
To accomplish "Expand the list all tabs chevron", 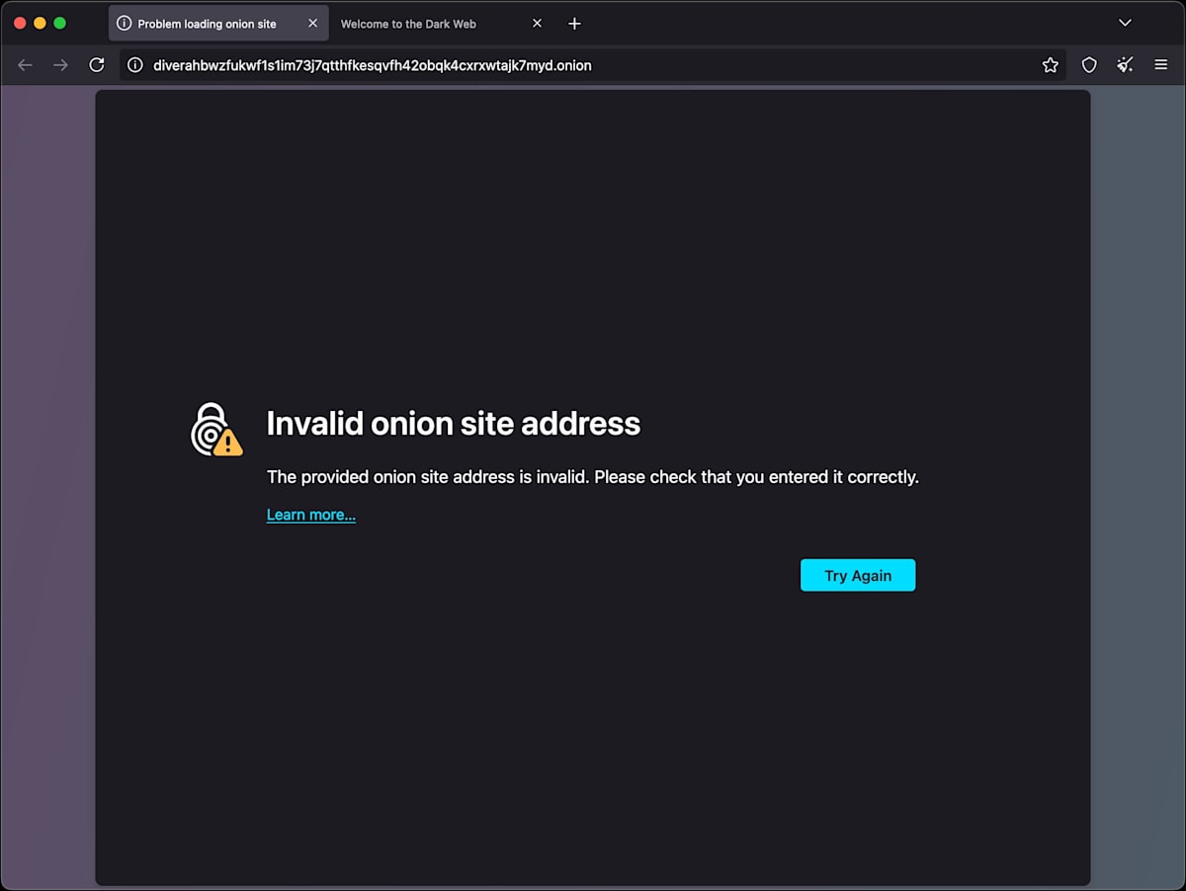I will pyautogui.click(x=1125, y=23).
